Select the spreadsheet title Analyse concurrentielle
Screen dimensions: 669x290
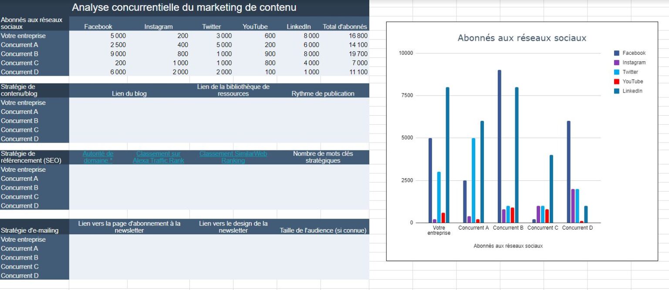185,7
